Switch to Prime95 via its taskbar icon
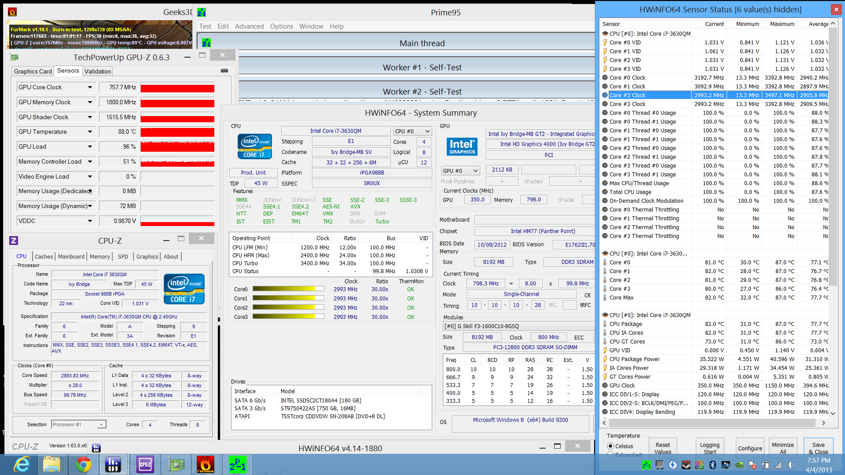 (x=237, y=464)
